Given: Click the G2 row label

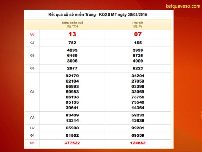Looking at the screenshot, I should point(32,128).
